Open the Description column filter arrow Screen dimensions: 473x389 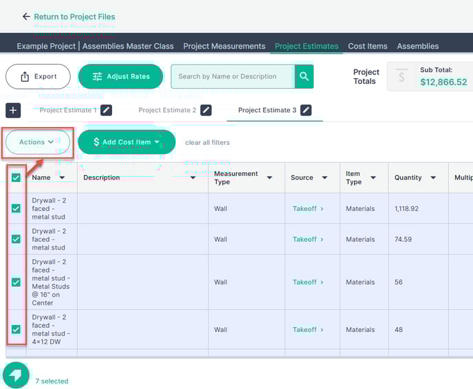point(192,177)
